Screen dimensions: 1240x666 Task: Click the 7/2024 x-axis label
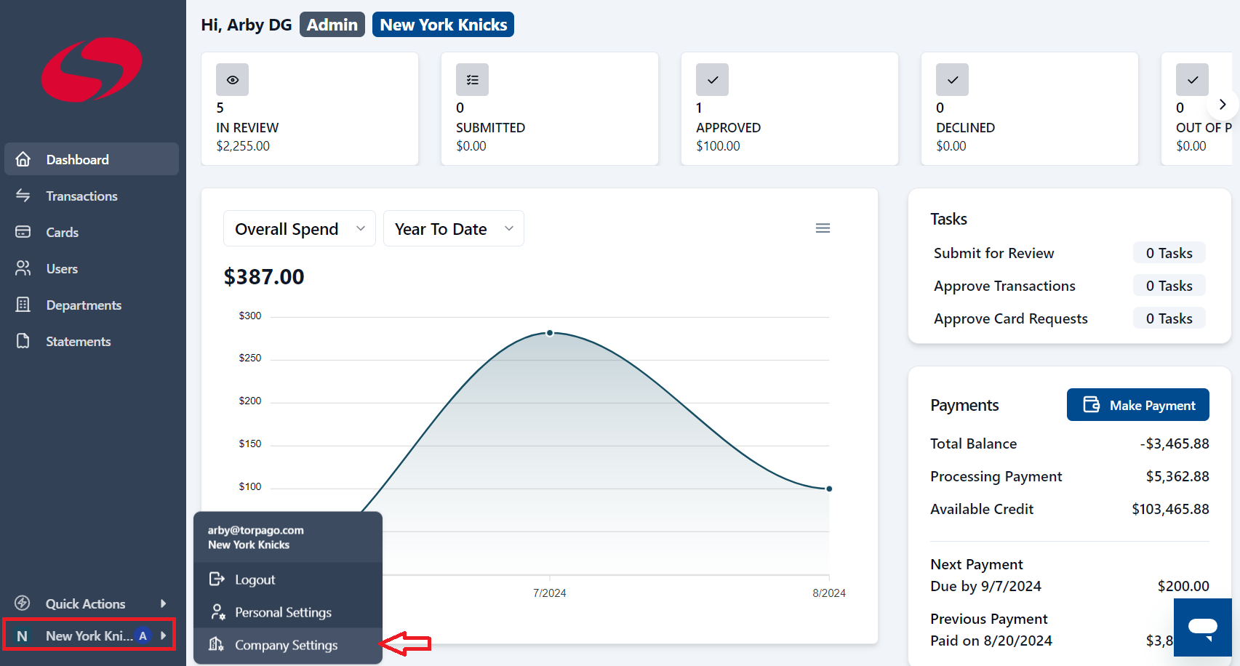[549, 593]
